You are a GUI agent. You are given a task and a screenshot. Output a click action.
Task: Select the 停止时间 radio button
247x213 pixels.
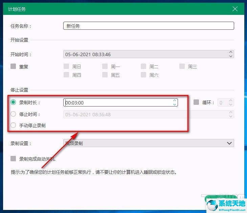coord(13,114)
